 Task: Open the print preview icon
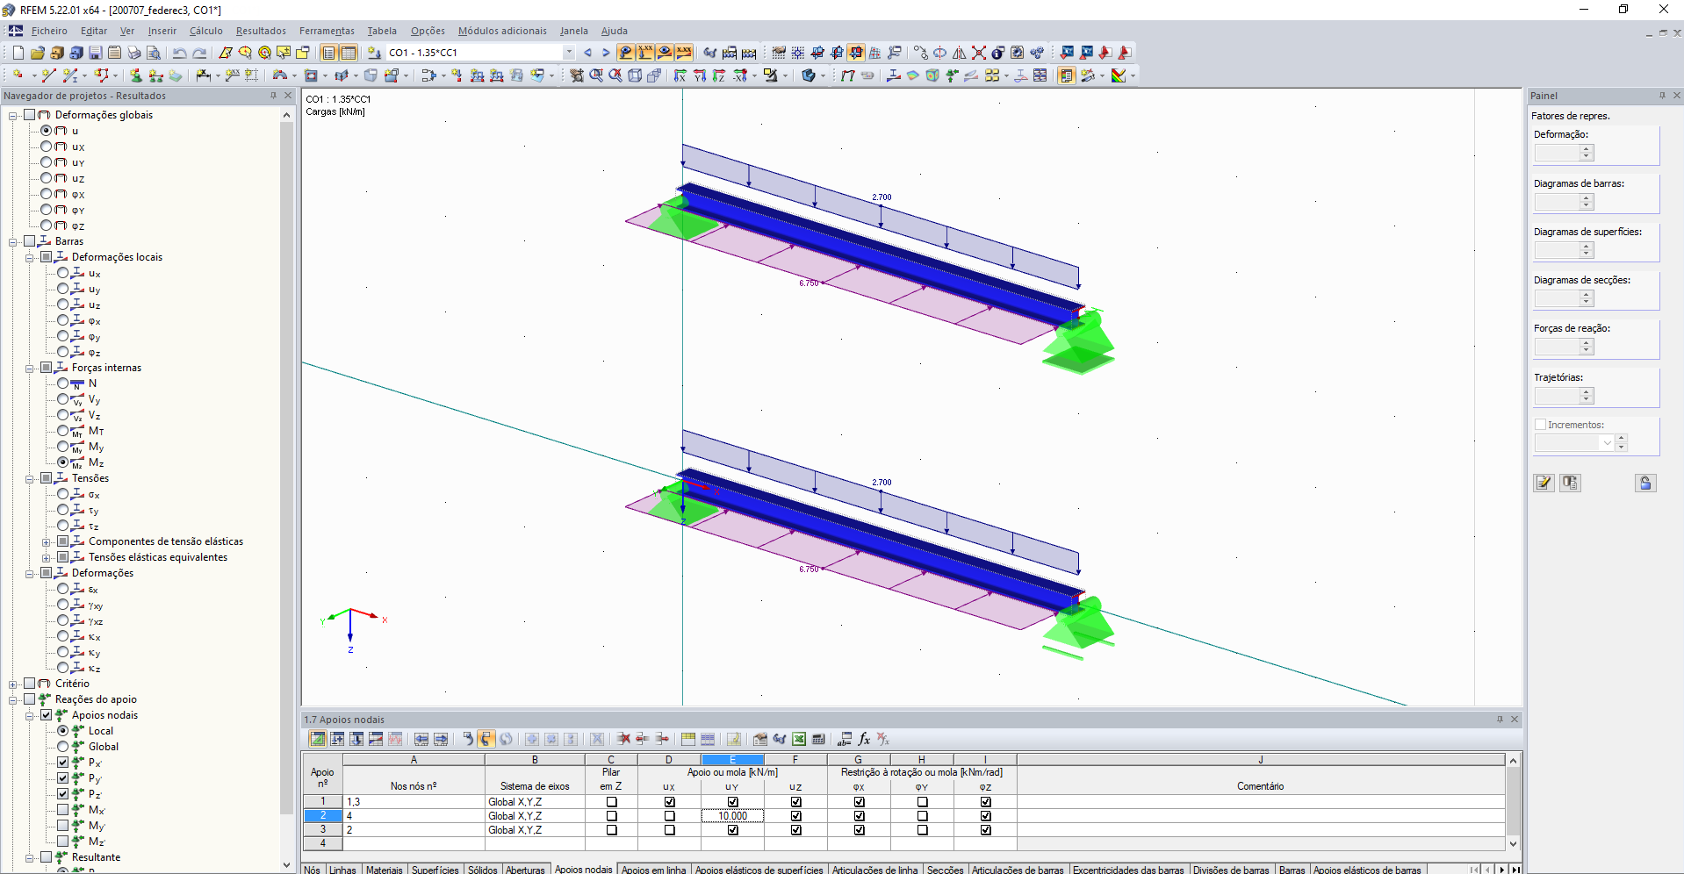[153, 53]
